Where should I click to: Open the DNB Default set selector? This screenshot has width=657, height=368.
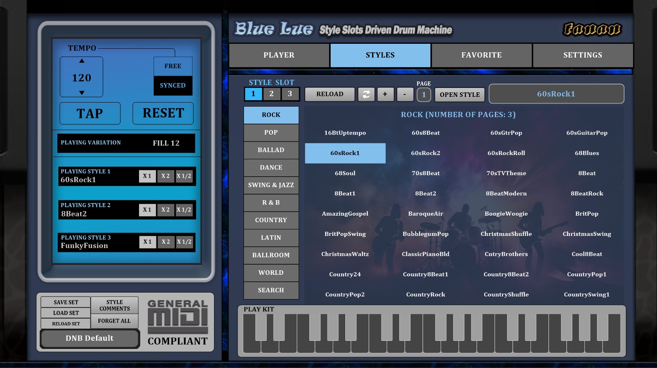click(x=90, y=338)
